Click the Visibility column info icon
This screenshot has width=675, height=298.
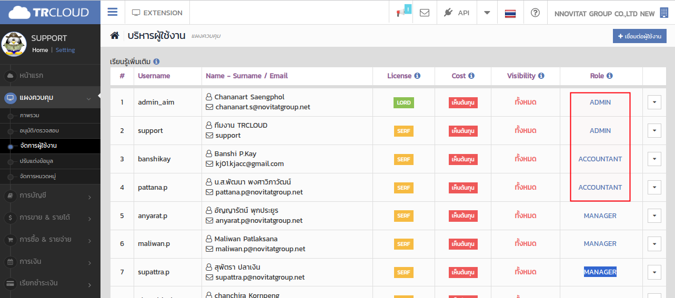coord(541,76)
